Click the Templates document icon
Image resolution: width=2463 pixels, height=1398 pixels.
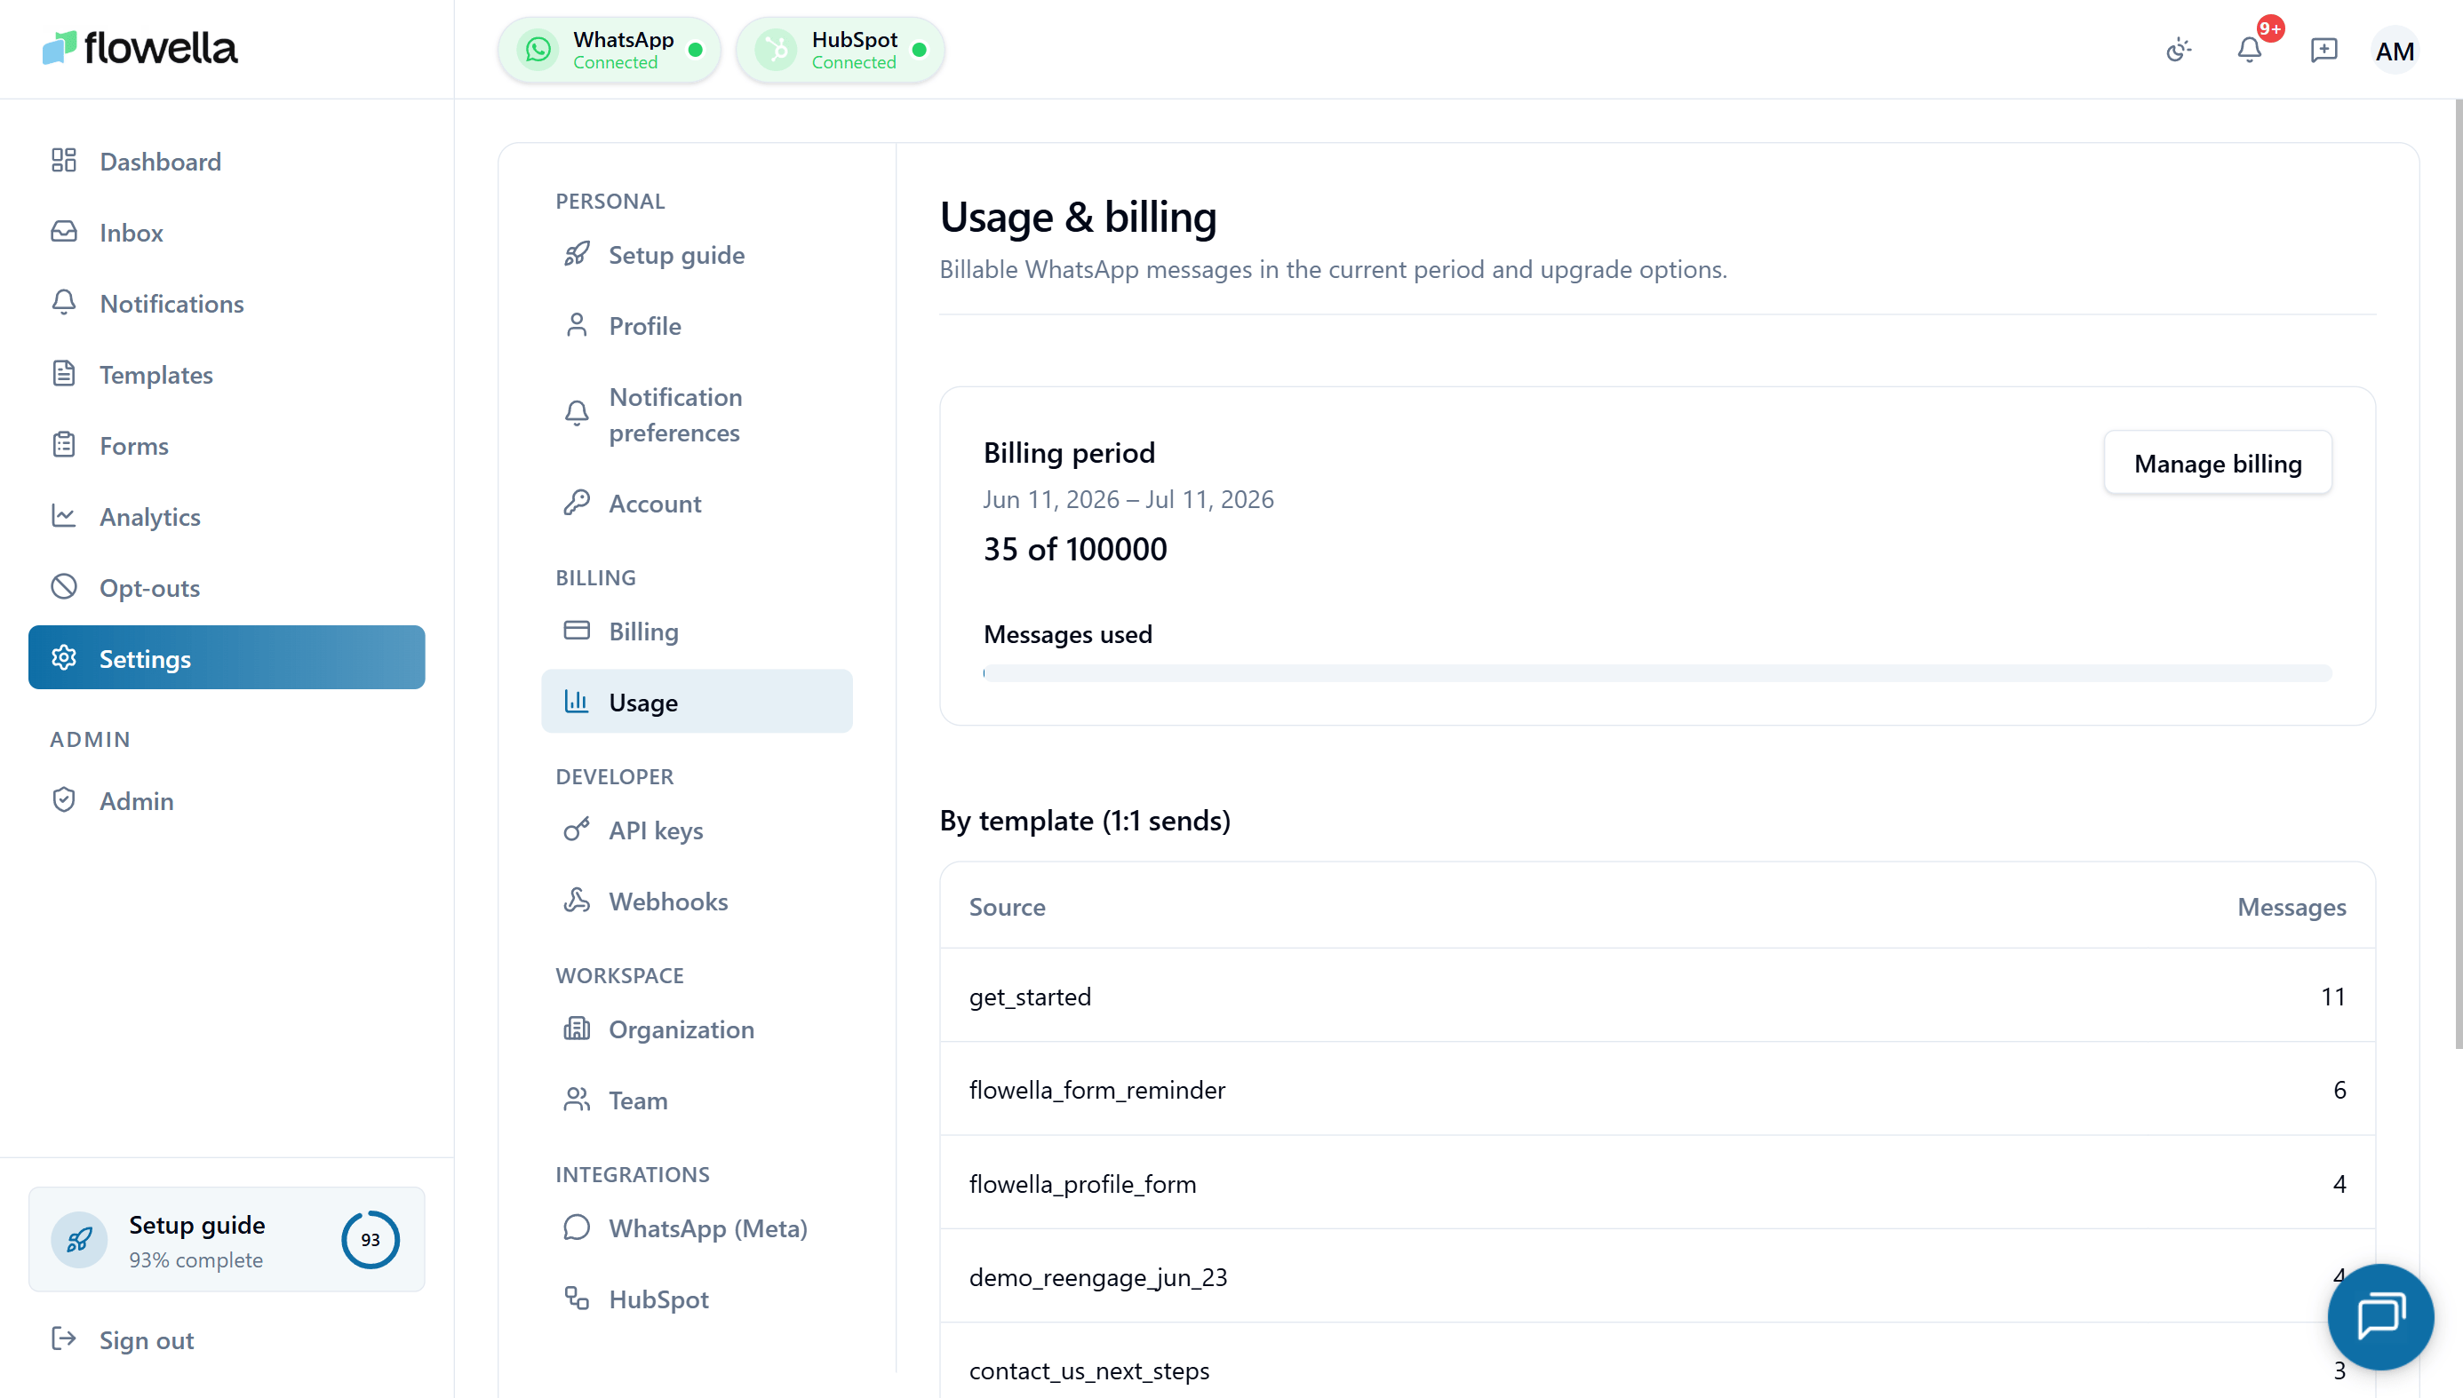pos(63,374)
